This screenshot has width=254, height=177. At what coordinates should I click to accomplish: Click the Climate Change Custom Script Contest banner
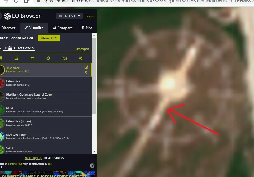pos(47,174)
